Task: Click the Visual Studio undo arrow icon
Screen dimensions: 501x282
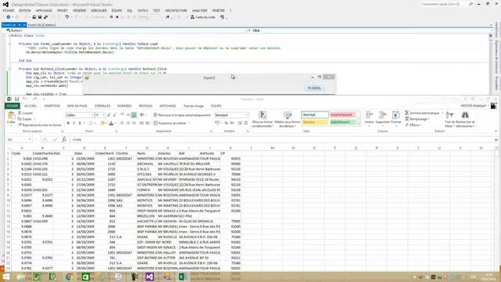Action: (x=67, y=17)
